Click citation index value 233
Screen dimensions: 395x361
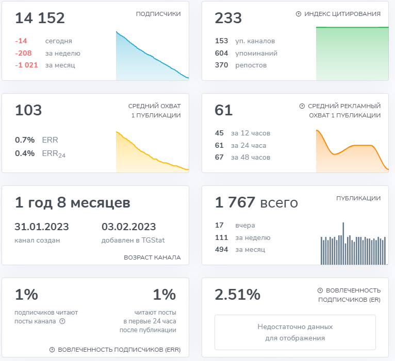[x=228, y=18]
